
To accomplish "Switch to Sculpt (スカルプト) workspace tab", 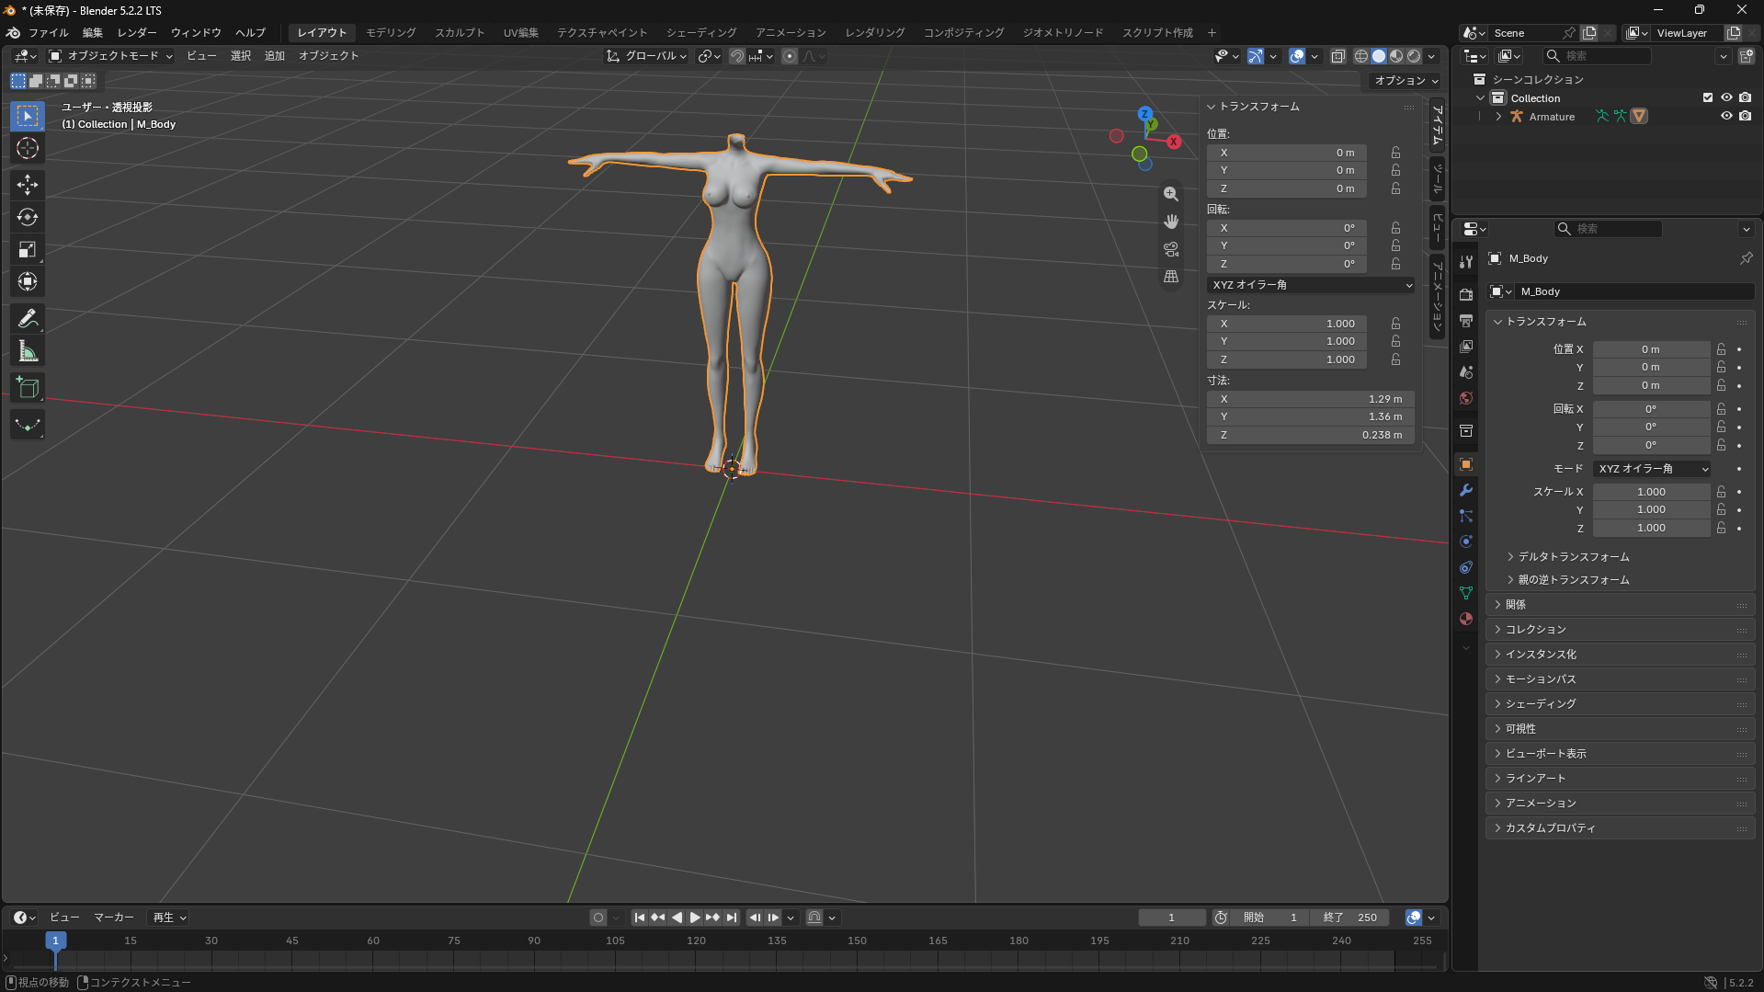I will point(460,33).
